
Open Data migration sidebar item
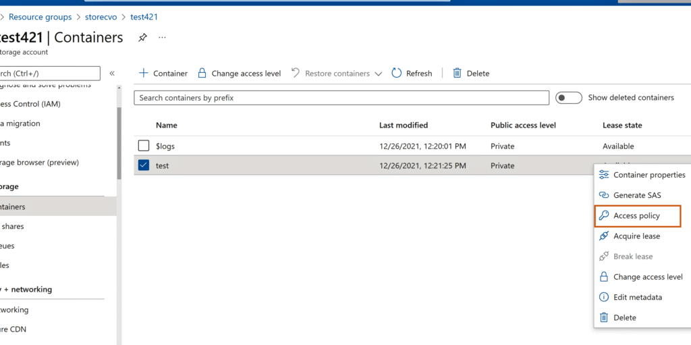[x=20, y=124]
